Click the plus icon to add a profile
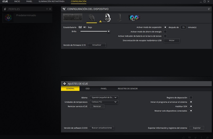 click(47, 9)
